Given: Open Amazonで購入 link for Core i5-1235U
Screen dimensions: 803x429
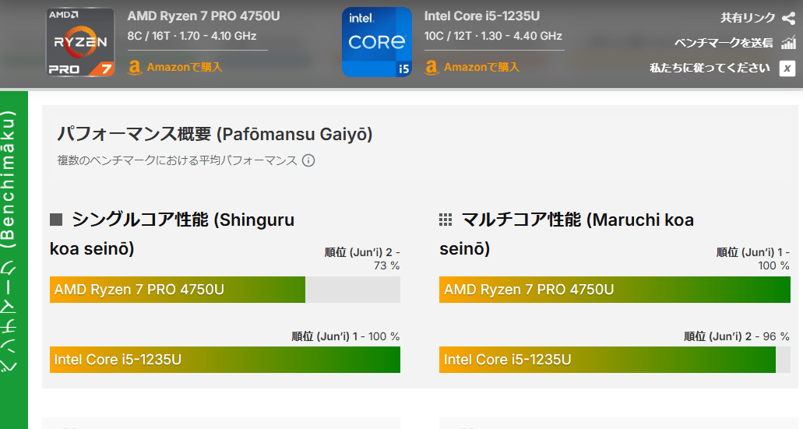Looking at the screenshot, I should pyautogui.click(x=481, y=67).
